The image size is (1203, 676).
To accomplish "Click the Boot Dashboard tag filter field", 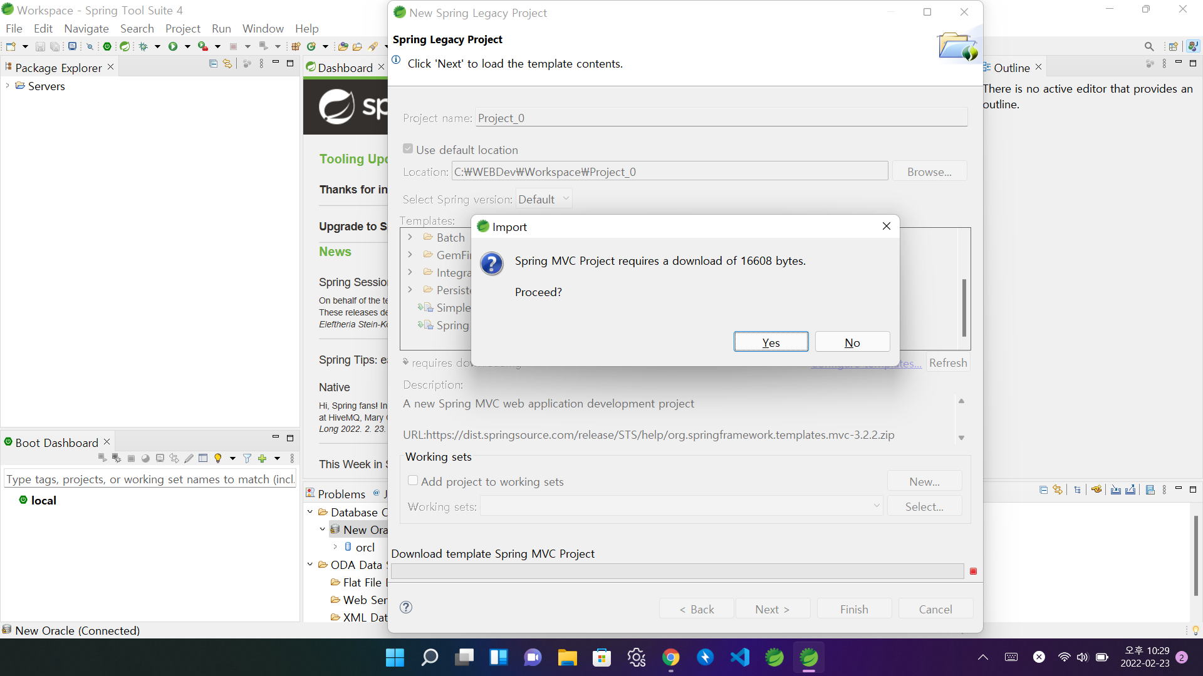I will (149, 479).
